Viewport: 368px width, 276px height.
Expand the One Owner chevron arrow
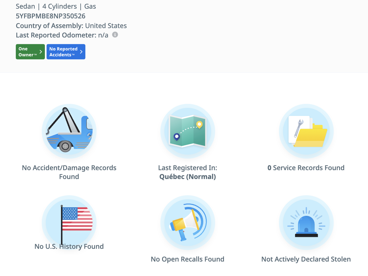pyautogui.click(x=41, y=52)
